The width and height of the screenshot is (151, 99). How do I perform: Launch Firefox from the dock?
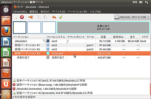click(x=6, y=31)
